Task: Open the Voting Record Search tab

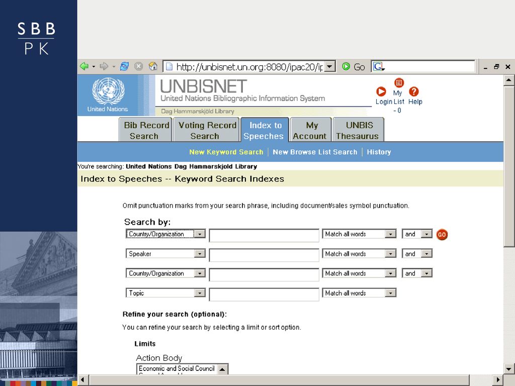Action: tap(206, 130)
